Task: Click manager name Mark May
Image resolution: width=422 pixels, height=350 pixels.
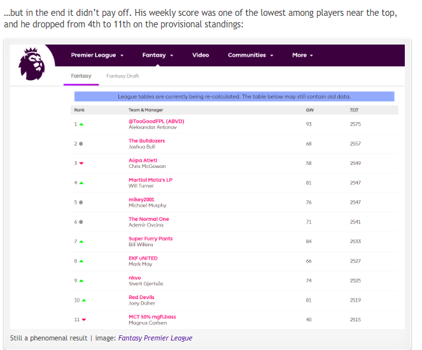Action: coord(141,264)
